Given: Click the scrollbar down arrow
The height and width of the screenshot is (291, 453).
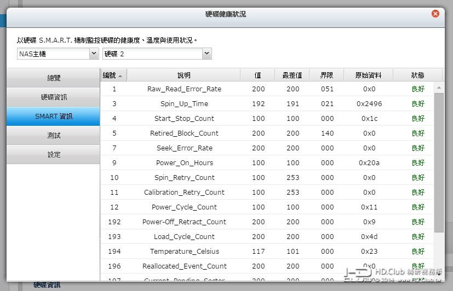Looking at the screenshot, I should coord(439,274).
